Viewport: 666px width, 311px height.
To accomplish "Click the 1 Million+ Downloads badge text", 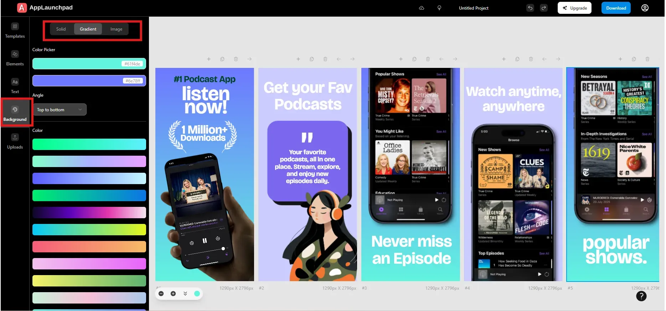I will 203,134.
